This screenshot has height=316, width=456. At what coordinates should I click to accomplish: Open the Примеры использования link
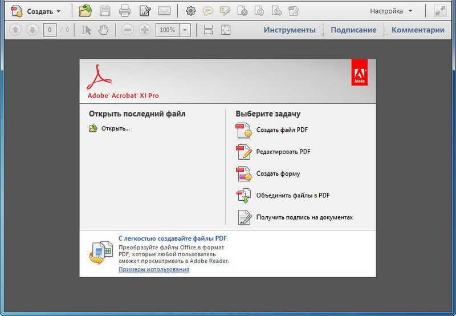click(x=154, y=269)
